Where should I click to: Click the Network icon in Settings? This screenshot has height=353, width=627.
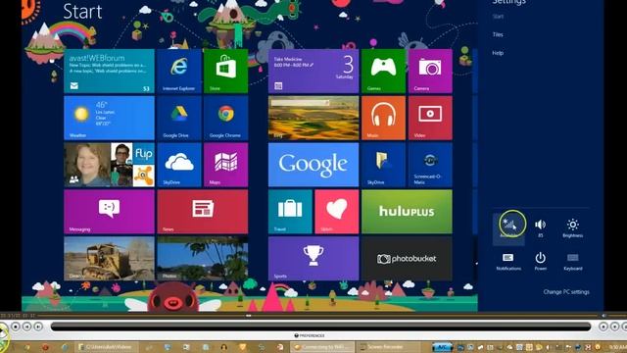[508, 228]
